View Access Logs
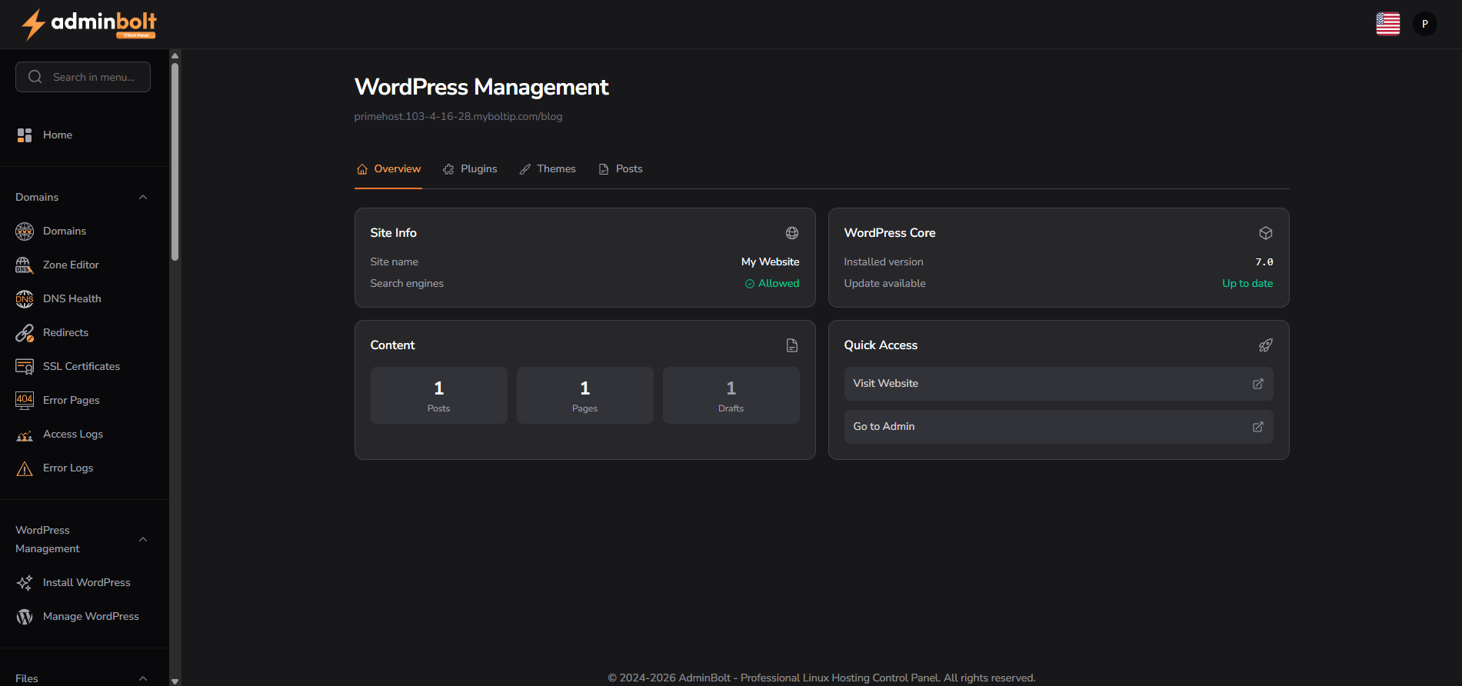Screen dimensions: 1462x686 [x=83, y=435]
